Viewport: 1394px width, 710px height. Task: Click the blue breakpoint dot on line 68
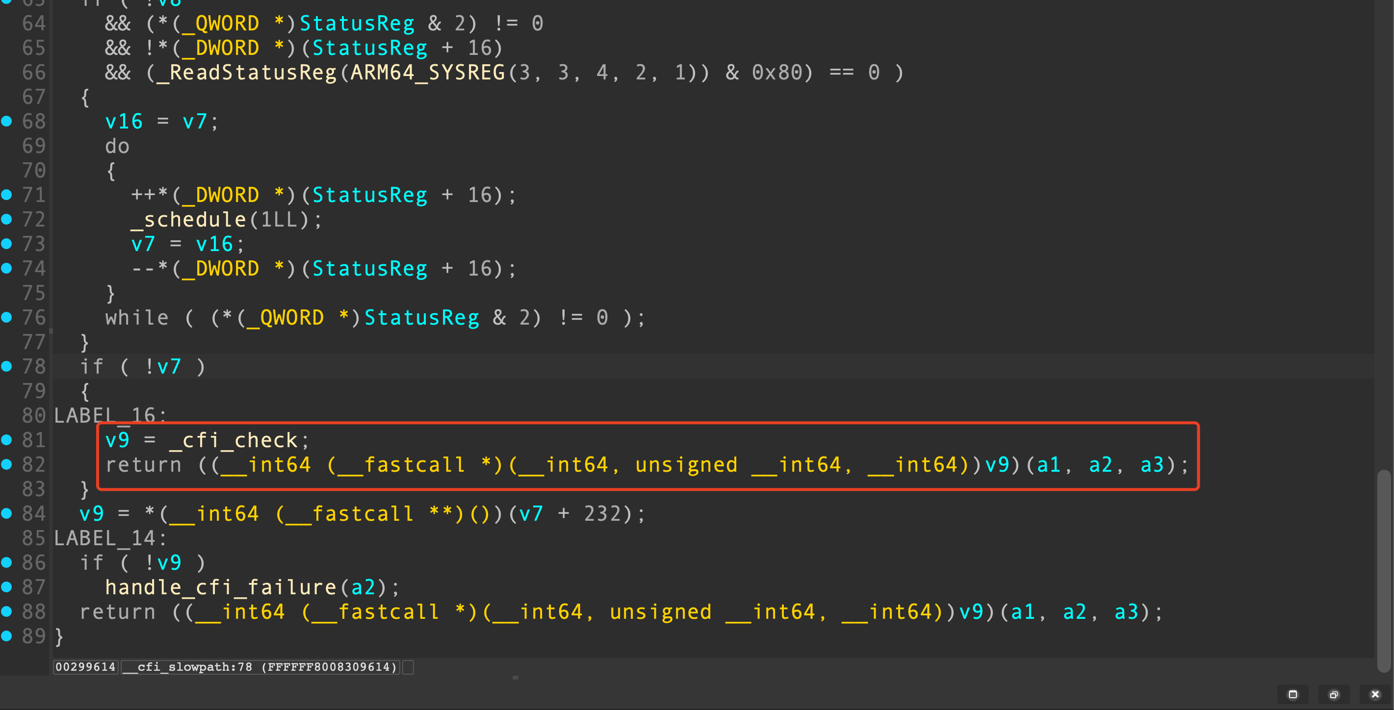click(x=6, y=121)
